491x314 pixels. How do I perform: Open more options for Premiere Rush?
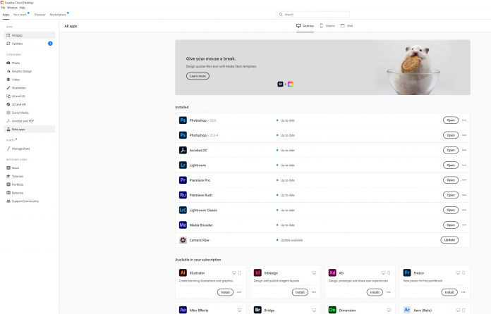(464, 195)
